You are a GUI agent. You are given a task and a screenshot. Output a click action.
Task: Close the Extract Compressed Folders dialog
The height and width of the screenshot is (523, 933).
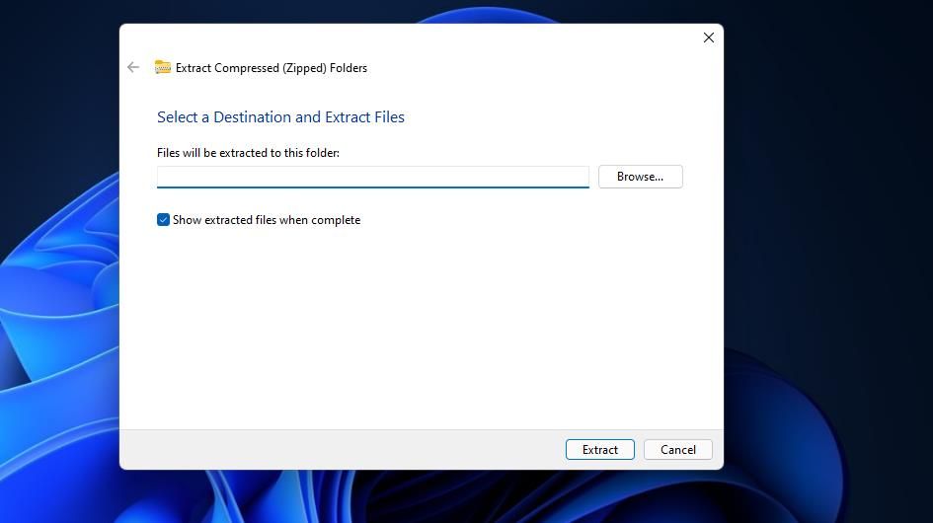pos(708,37)
